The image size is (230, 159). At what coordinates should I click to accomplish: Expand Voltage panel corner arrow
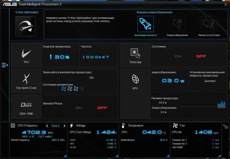click(117, 156)
